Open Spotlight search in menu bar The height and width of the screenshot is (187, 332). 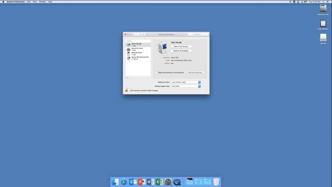(x=323, y=2)
